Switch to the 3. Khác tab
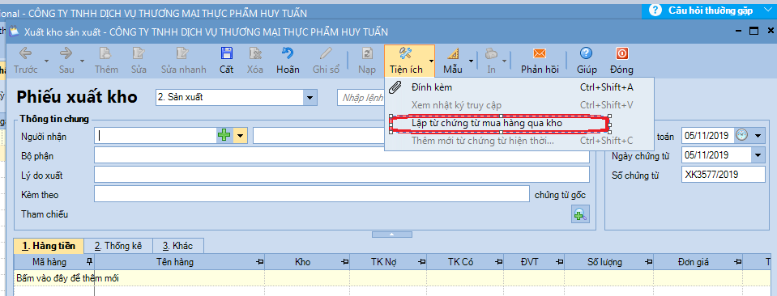 point(178,246)
